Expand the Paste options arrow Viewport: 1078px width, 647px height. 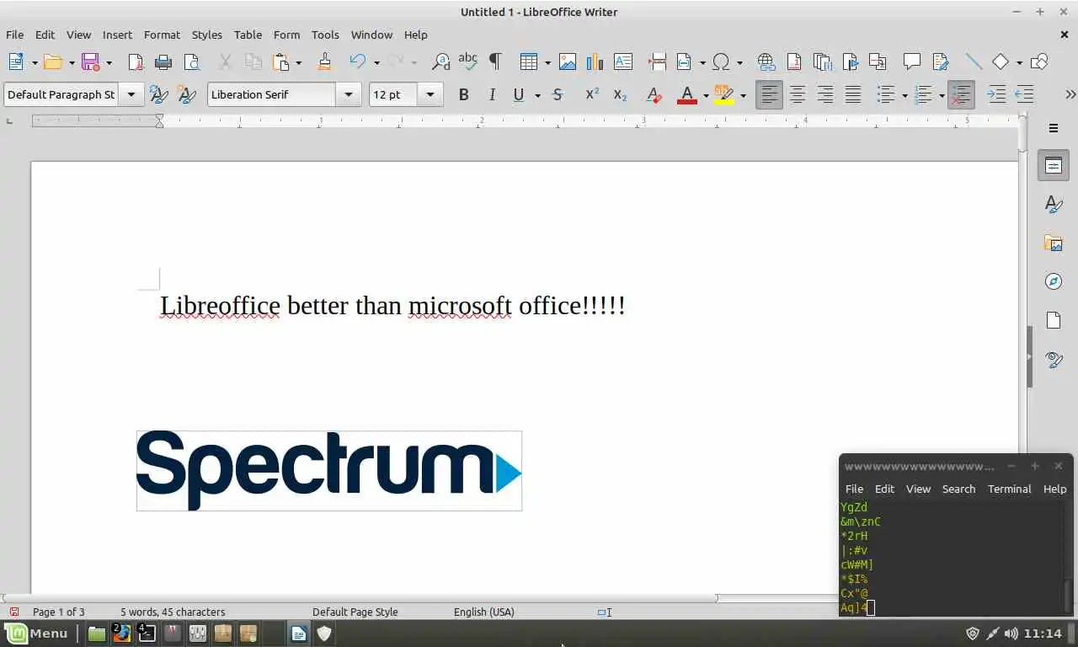298,62
